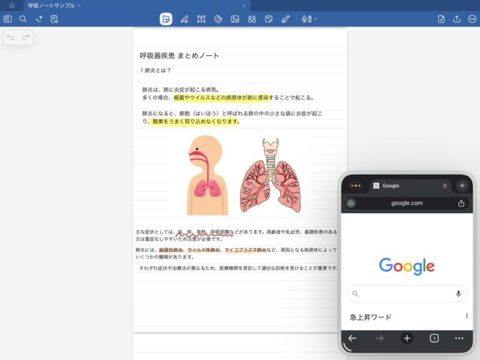Open the elements tool
The width and height of the screenshot is (480, 360).
(x=252, y=19)
